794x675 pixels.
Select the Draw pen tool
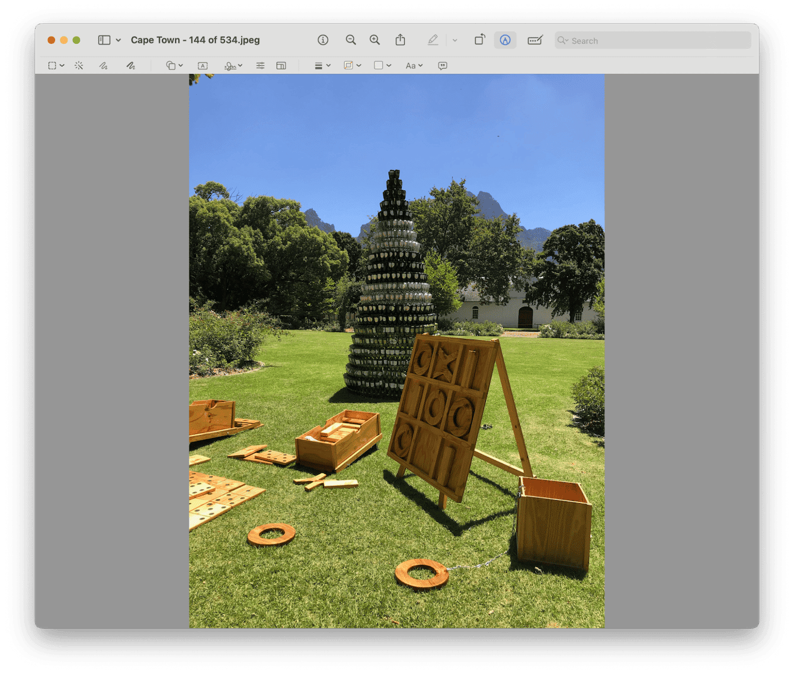(130, 66)
